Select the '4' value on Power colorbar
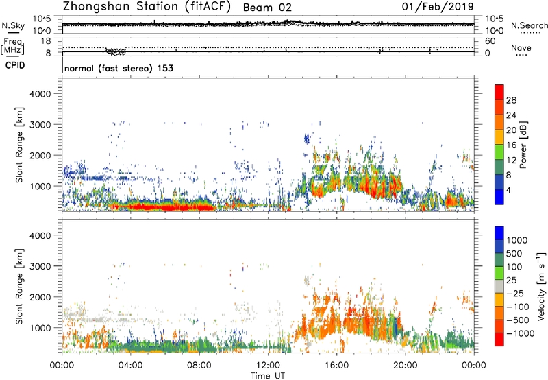 [508, 190]
